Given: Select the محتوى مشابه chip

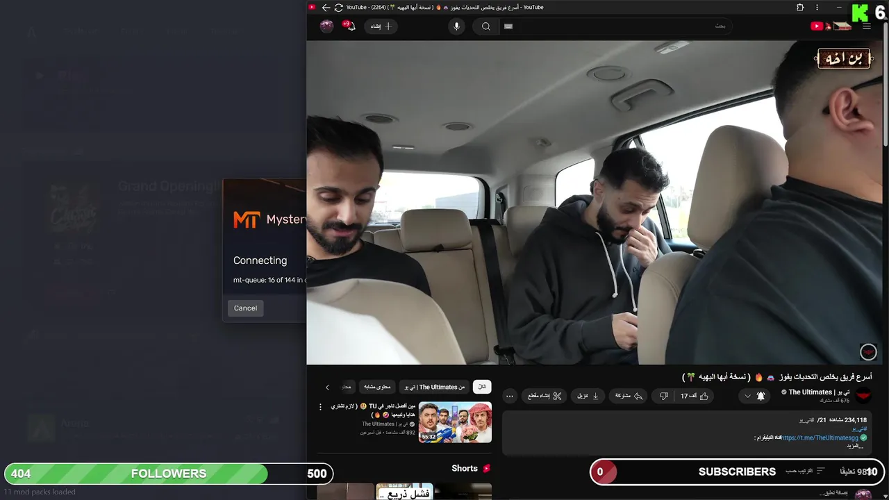Looking at the screenshot, I should [377, 387].
